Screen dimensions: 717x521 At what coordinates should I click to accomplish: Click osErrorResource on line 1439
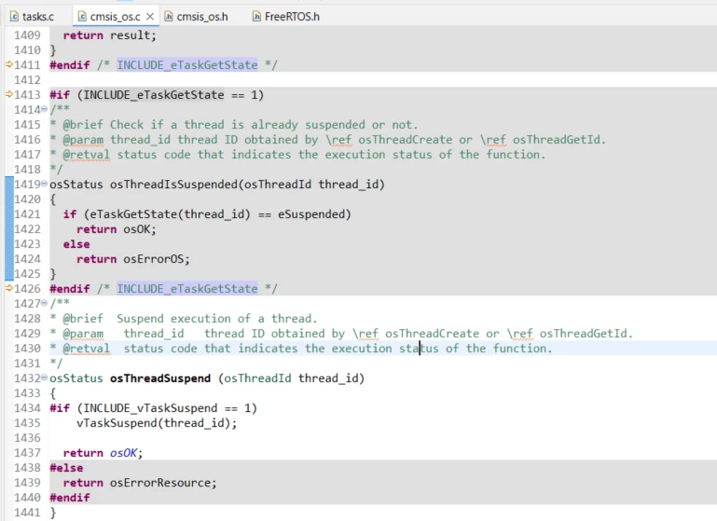coord(159,483)
